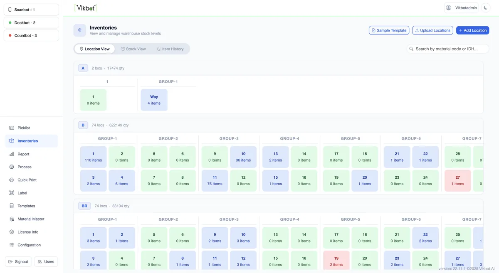Focus the material code search field
The height and width of the screenshot is (273, 499).
pos(447,49)
